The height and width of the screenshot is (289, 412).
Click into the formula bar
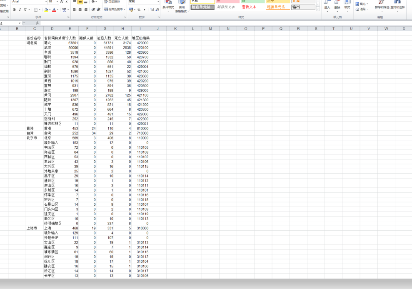tap(226, 23)
